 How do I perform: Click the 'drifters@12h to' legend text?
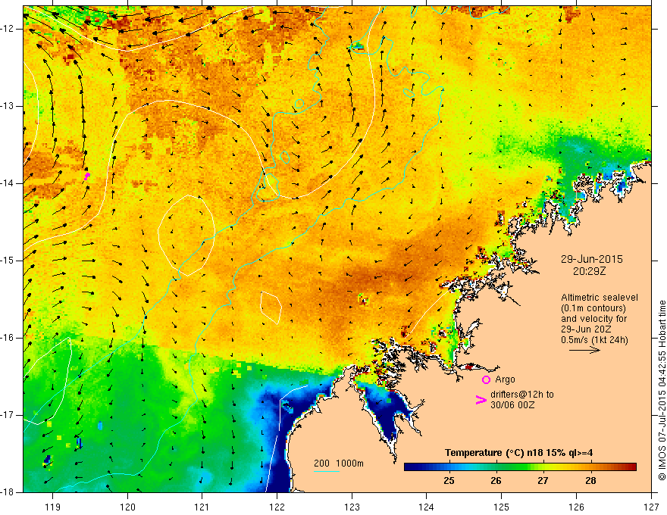[x=522, y=395]
